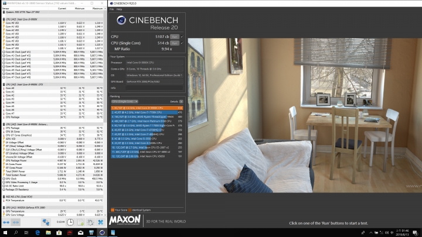The image size is (422, 237).
Task: Click the Info input field
Action: click(155, 88)
